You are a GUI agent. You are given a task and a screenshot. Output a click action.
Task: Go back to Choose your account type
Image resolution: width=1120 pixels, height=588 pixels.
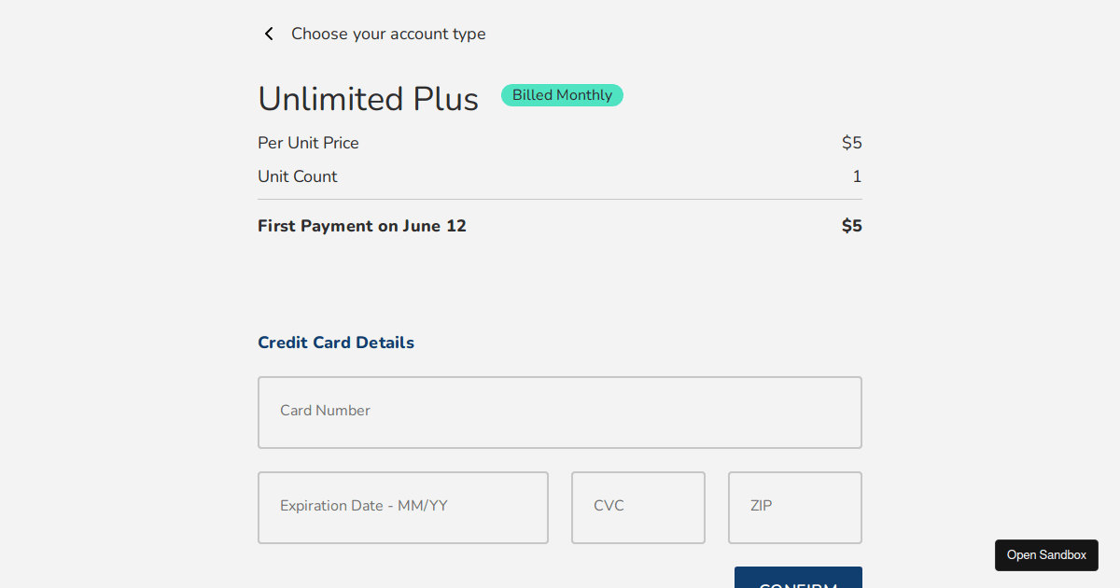(x=388, y=34)
